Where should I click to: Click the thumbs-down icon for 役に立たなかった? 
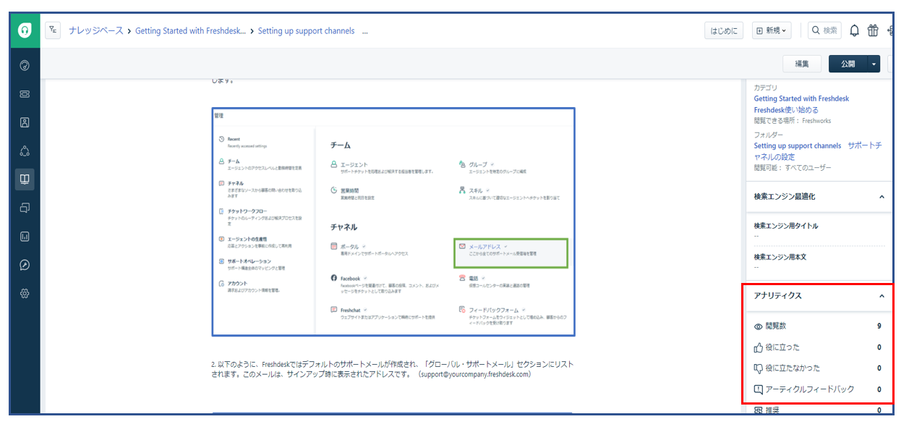pyautogui.click(x=759, y=368)
